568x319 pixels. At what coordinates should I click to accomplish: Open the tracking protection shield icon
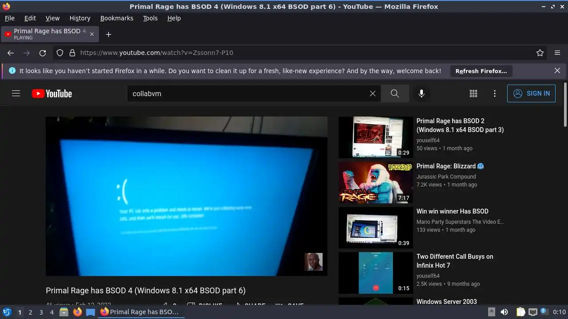coord(60,53)
